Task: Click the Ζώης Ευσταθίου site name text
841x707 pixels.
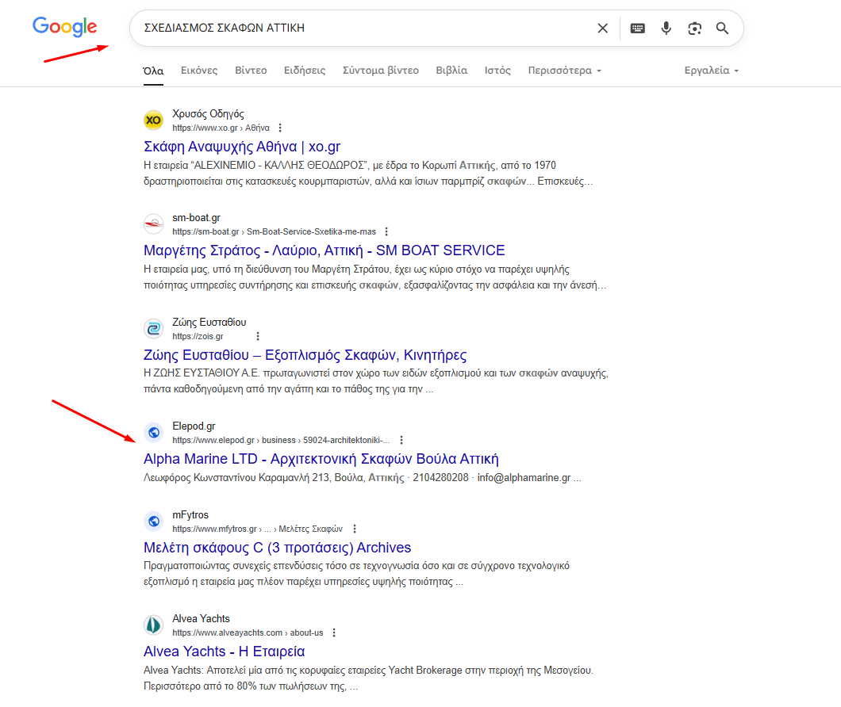Action: pyautogui.click(x=209, y=322)
